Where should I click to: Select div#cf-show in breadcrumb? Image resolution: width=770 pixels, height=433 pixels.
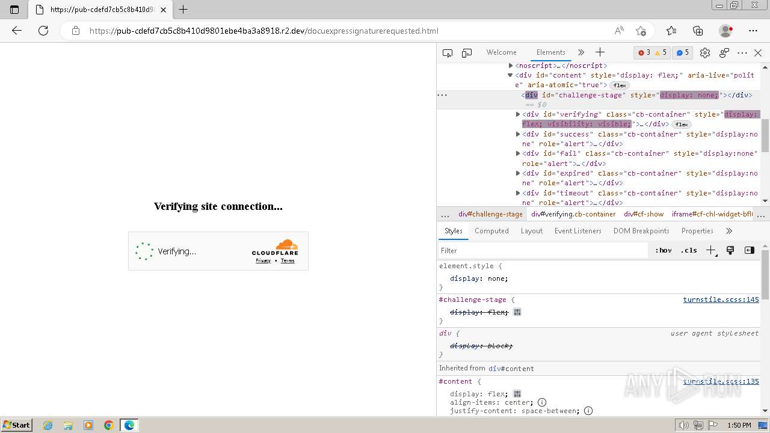pos(644,214)
